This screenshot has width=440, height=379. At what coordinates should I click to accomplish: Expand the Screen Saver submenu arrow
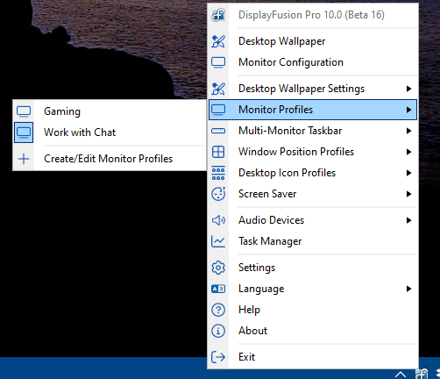(x=408, y=194)
